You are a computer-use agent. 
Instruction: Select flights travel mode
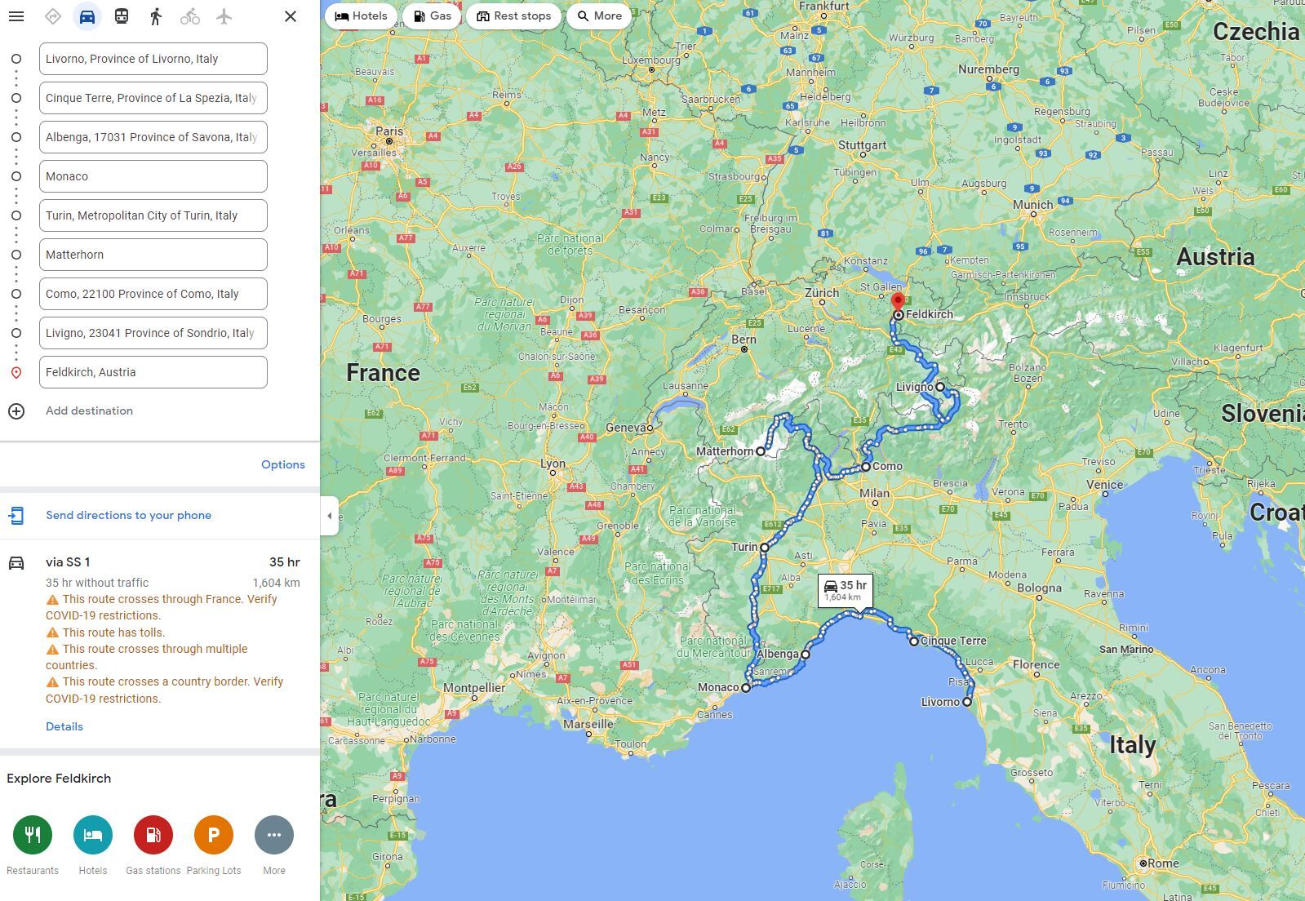[224, 16]
